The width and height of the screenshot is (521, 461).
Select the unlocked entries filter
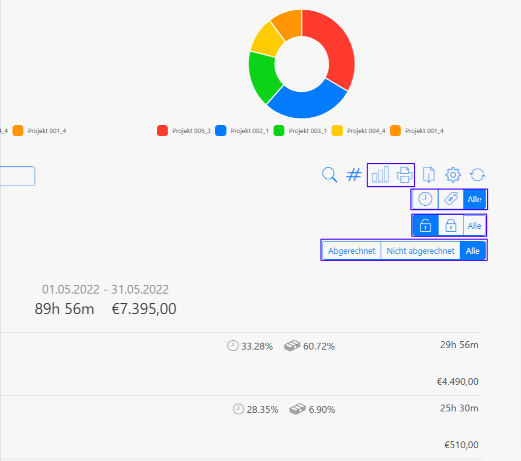[x=425, y=226]
